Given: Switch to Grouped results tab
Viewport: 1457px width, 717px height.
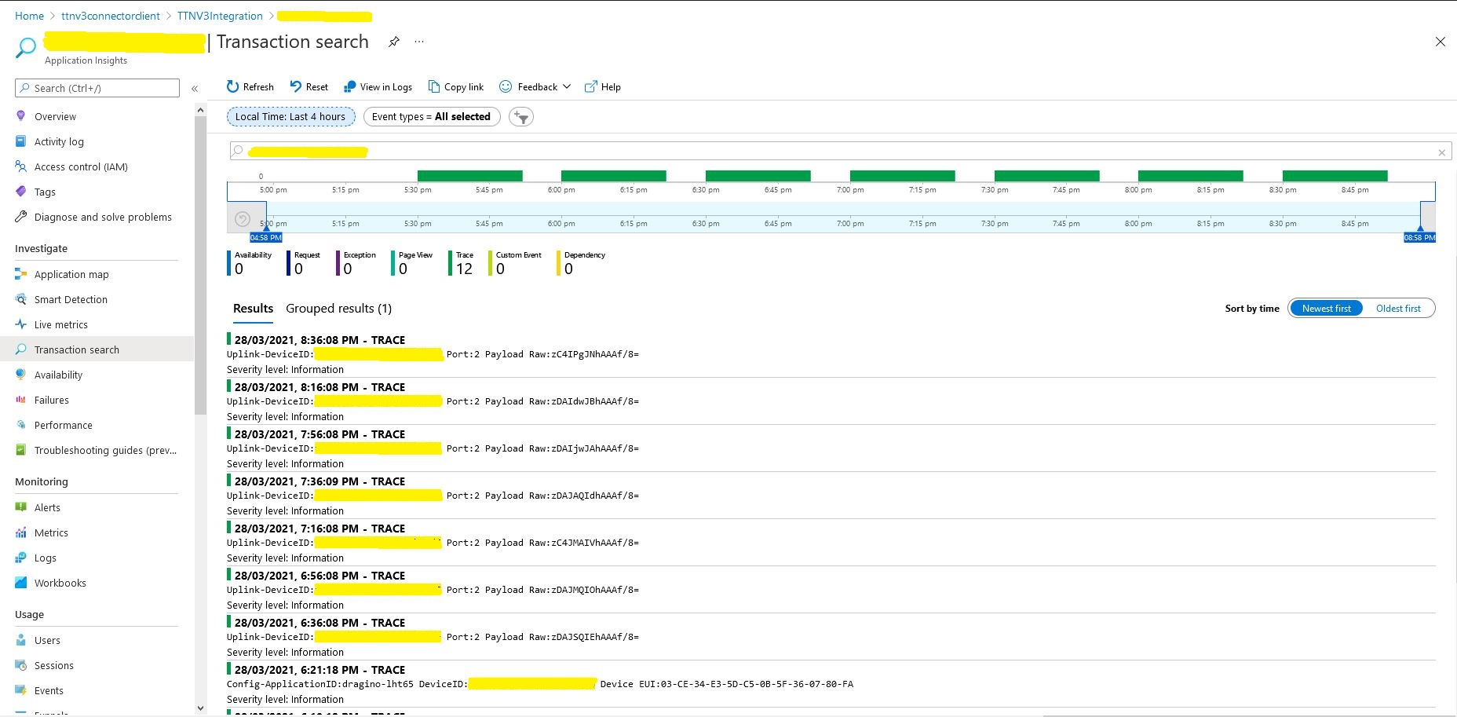Looking at the screenshot, I should tap(338, 309).
